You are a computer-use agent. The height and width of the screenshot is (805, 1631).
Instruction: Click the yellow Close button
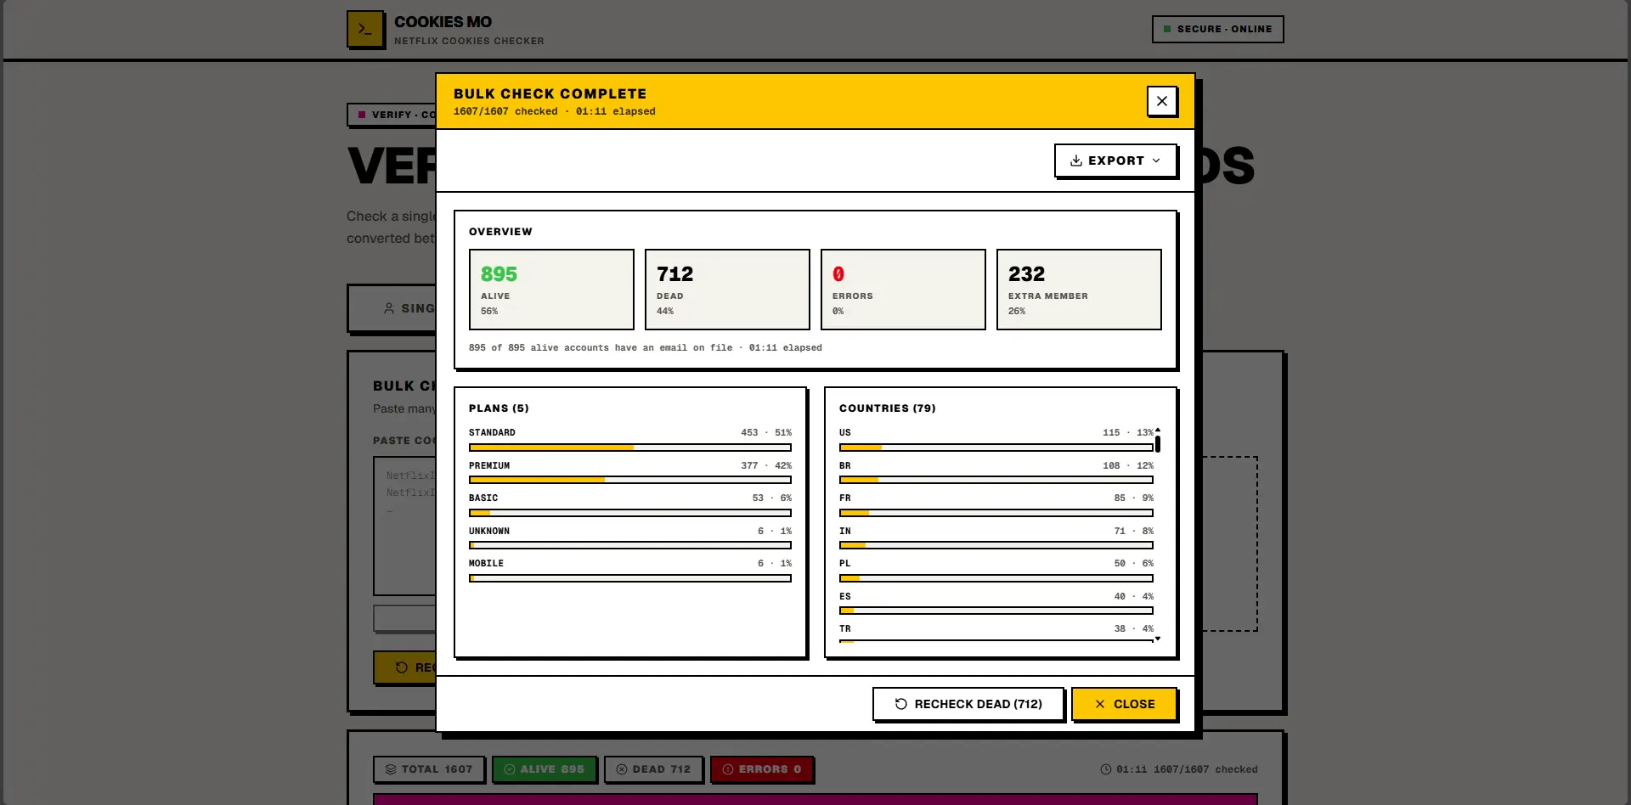click(x=1124, y=704)
